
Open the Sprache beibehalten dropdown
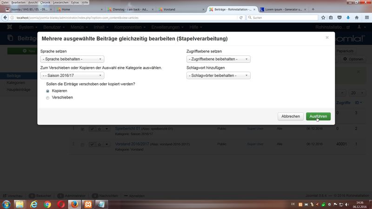coord(72,59)
